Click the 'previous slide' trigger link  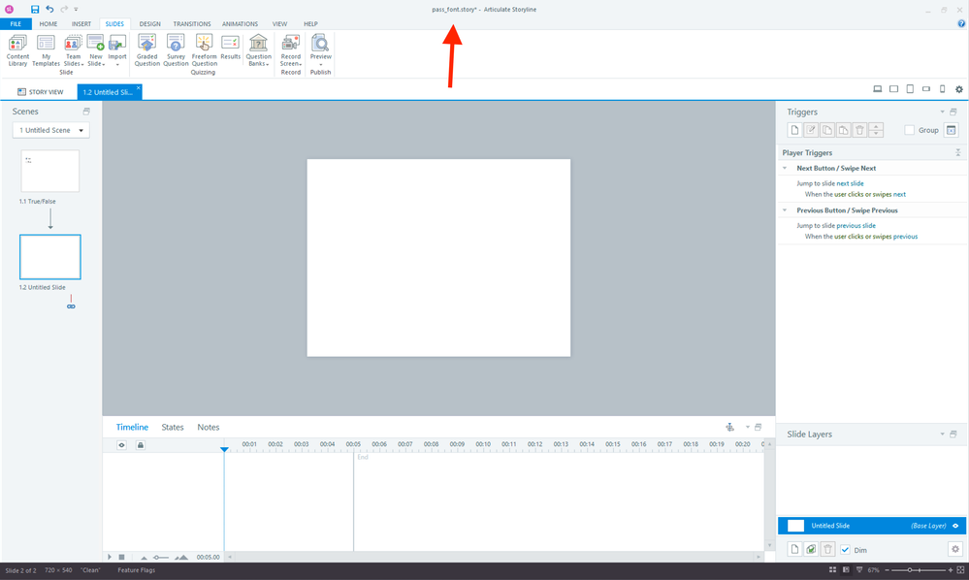pos(856,225)
